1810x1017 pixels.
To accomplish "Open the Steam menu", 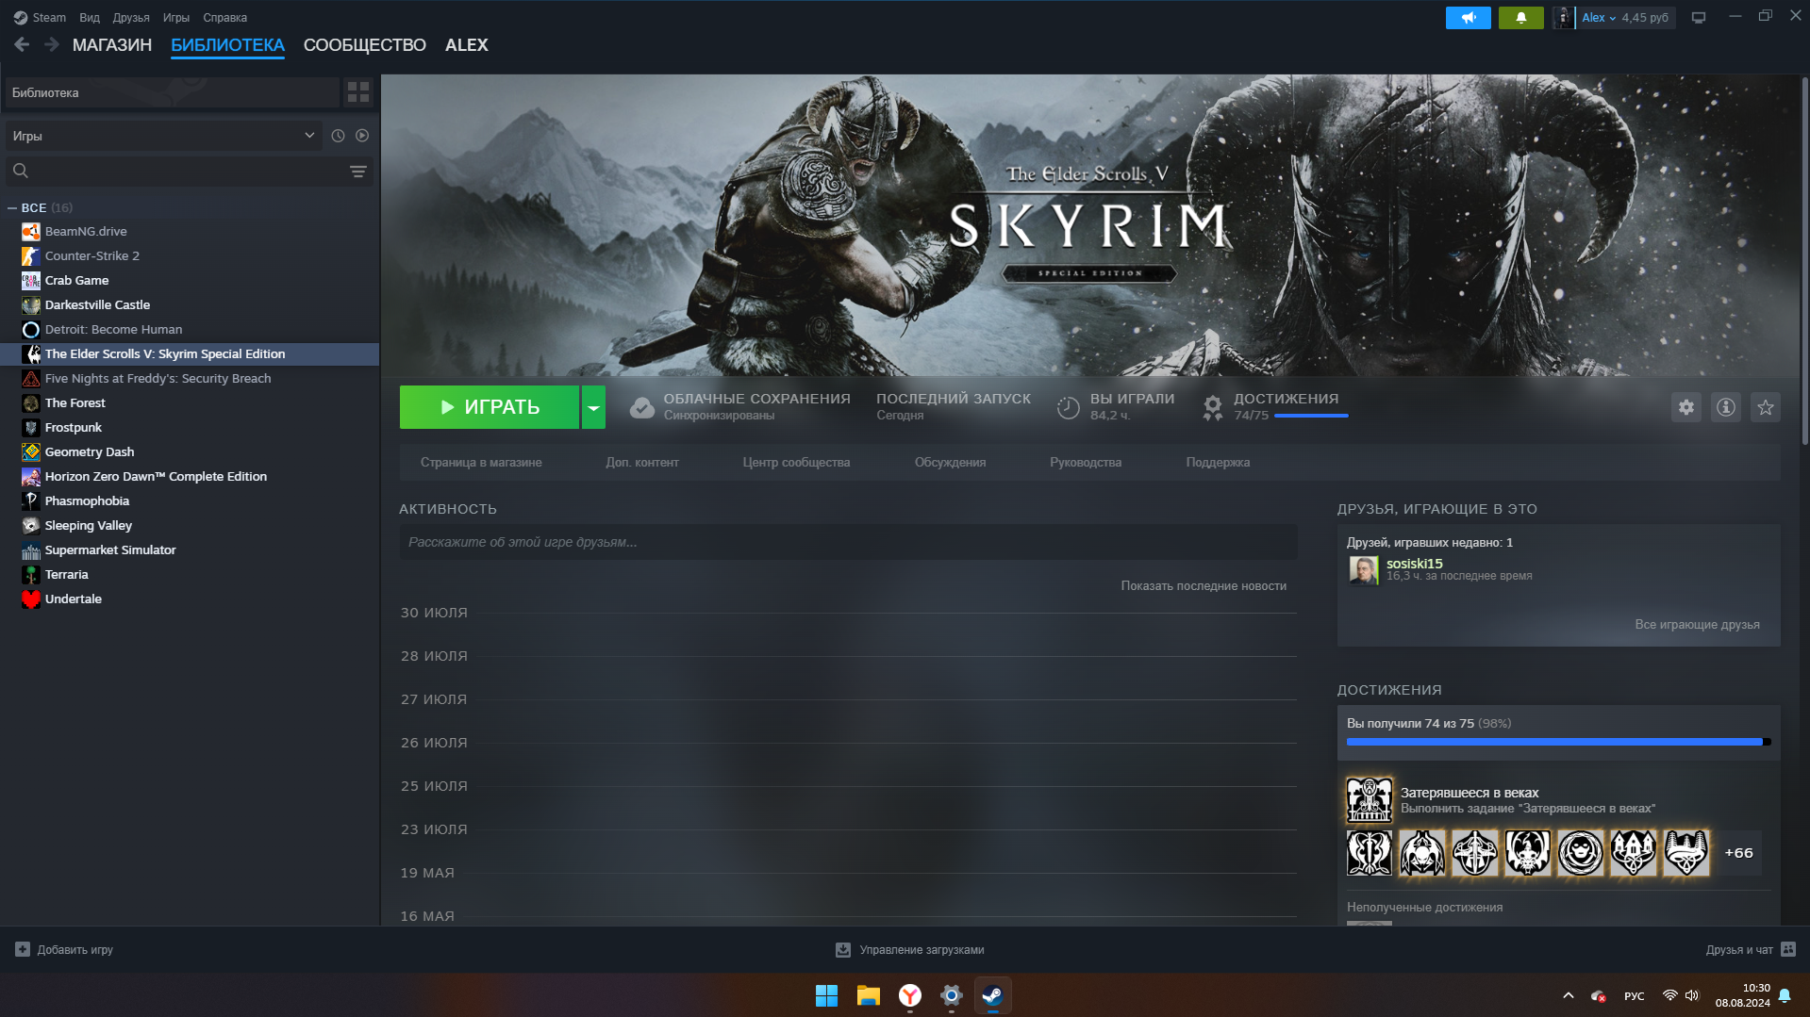I will [x=40, y=17].
